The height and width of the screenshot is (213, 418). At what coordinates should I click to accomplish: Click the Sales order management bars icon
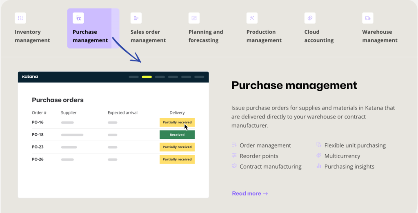point(136,18)
